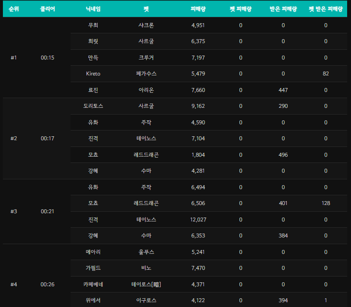Open player Kireto's nickname
Screen dimensions: 351x307
93,73
